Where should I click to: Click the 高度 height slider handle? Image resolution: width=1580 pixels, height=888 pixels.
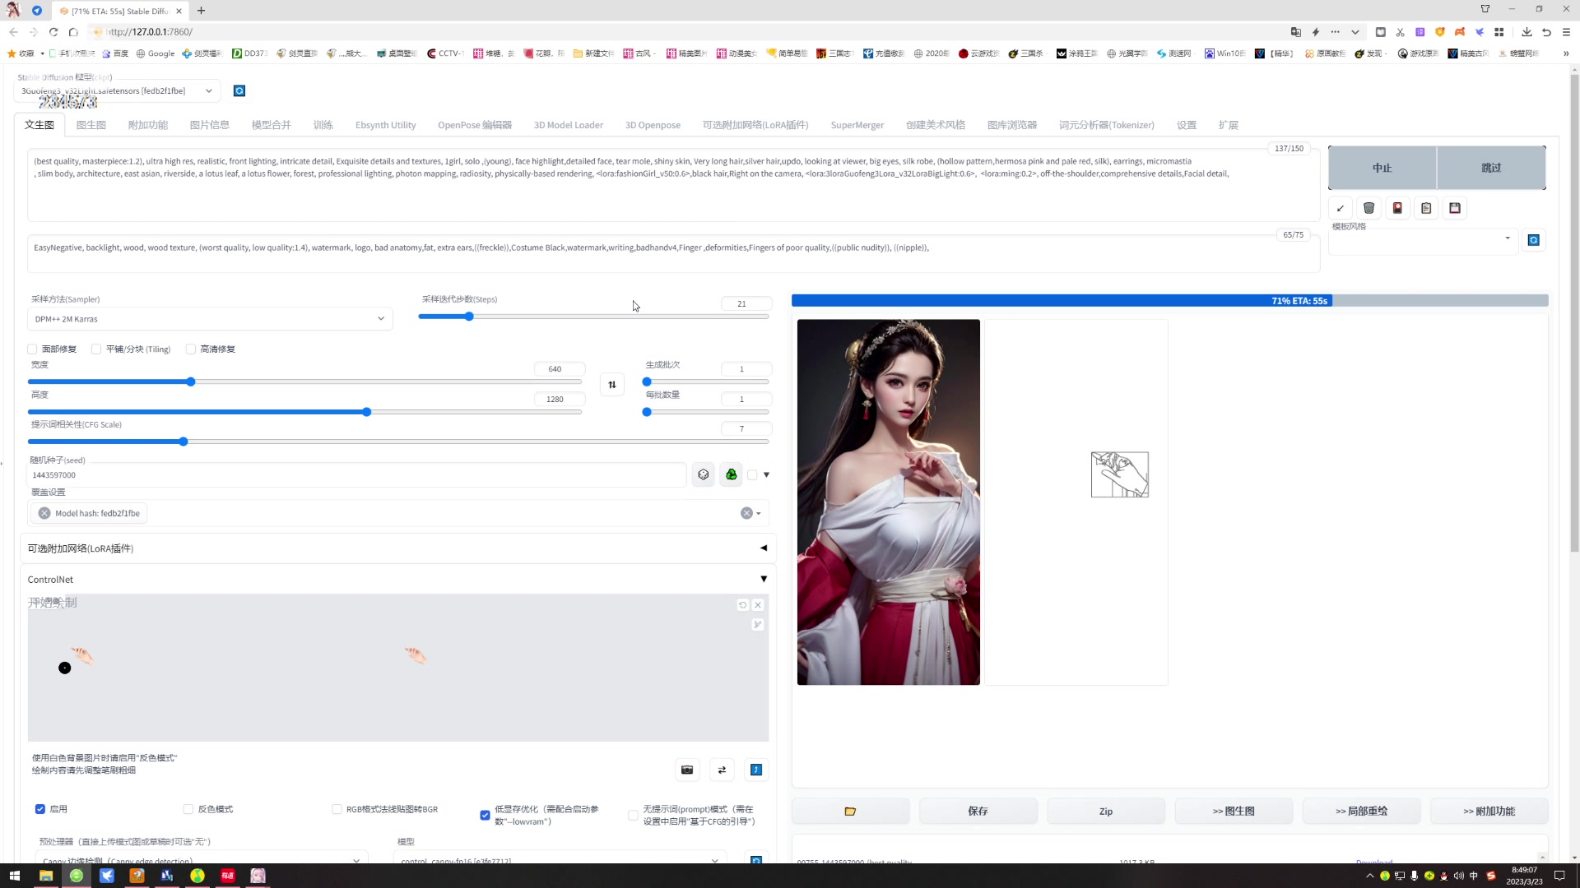366,412
